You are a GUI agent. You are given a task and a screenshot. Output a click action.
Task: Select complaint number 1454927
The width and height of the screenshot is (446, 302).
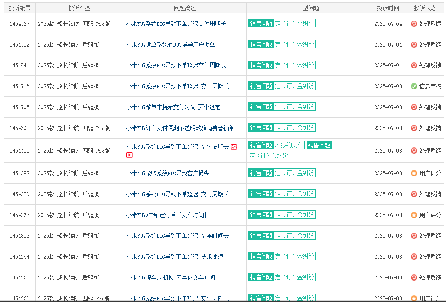[x=20, y=24]
